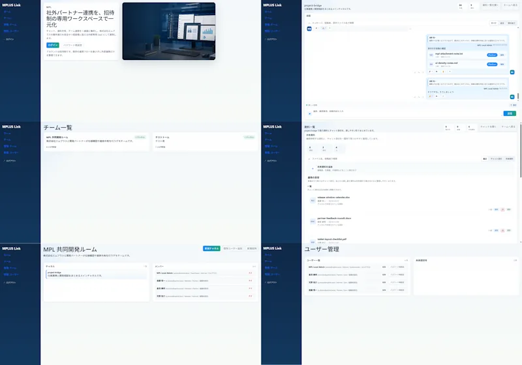522x365 pixels.
Task: Click the attach icon left of the chat message input
Action: [309, 113]
